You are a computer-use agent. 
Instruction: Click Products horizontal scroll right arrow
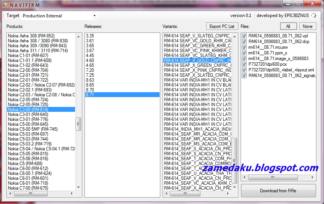[72, 193]
